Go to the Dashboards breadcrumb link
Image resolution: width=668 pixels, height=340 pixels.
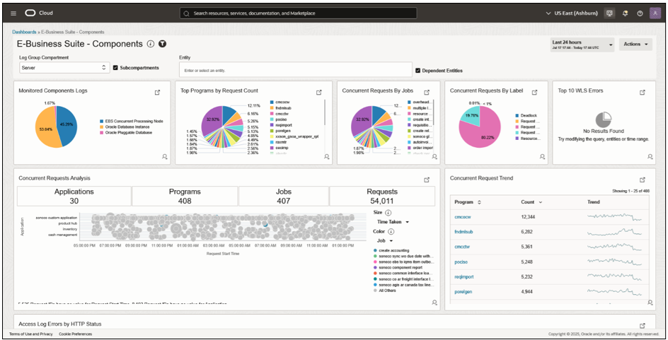[x=24, y=32]
